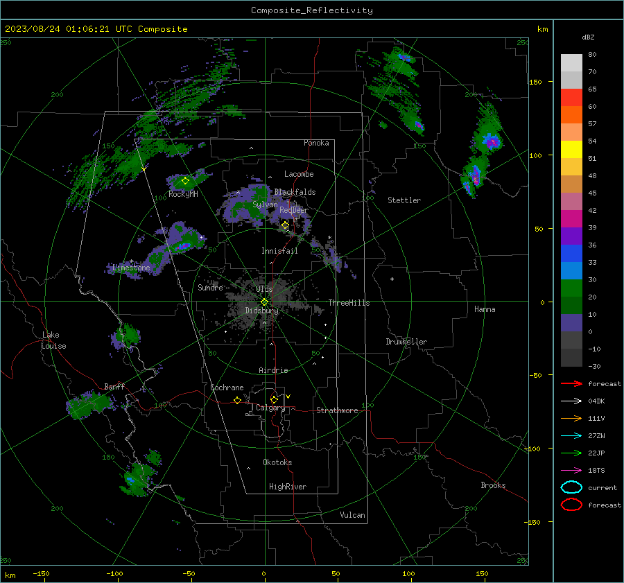This screenshot has width=624, height=583.
Task: Click the Blackfalds city label
Action: [x=295, y=192]
